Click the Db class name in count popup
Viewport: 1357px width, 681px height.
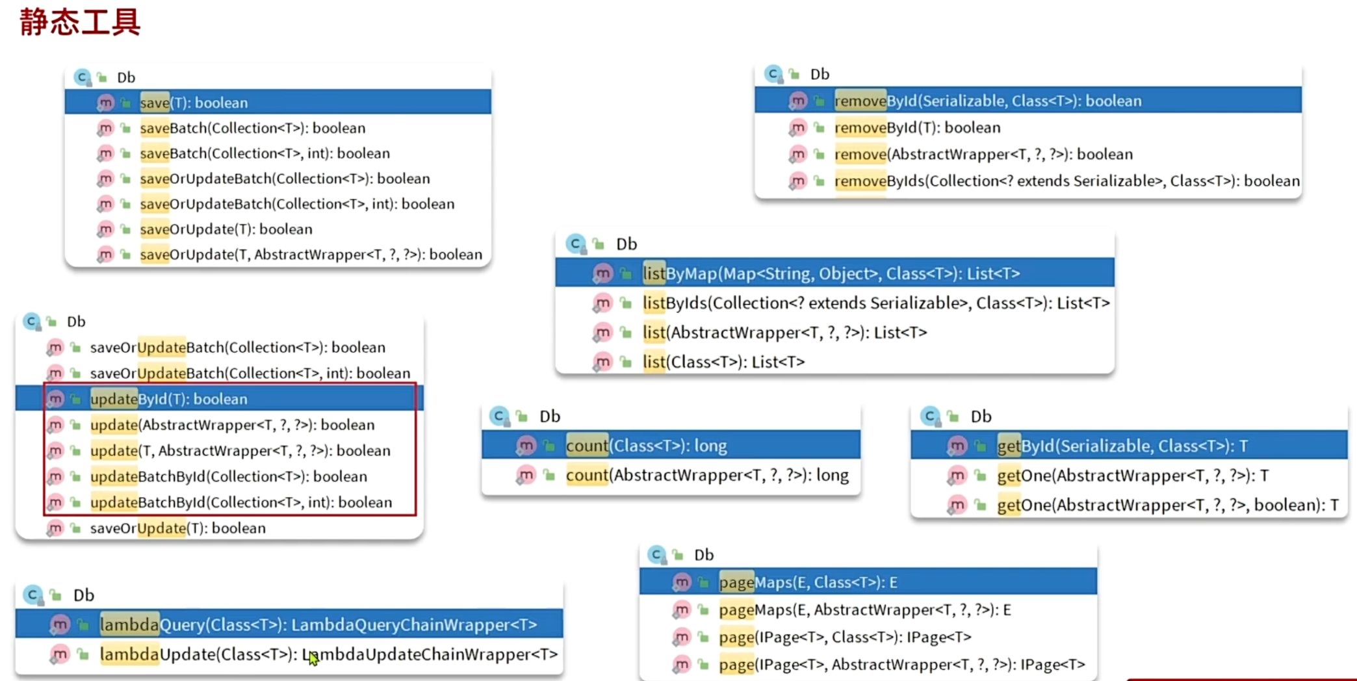click(x=550, y=417)
